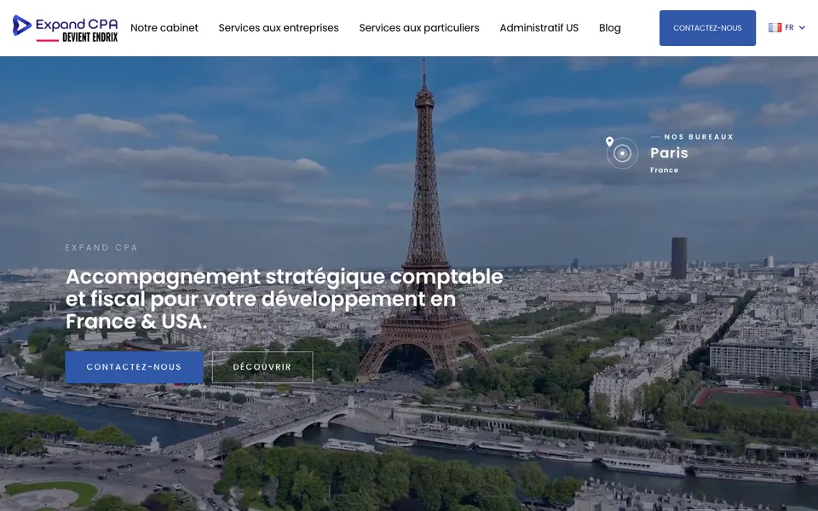This screenshot has width=818, height=511.
Task: Click the Expand CPA logo icon
Action: pos(22,25)
